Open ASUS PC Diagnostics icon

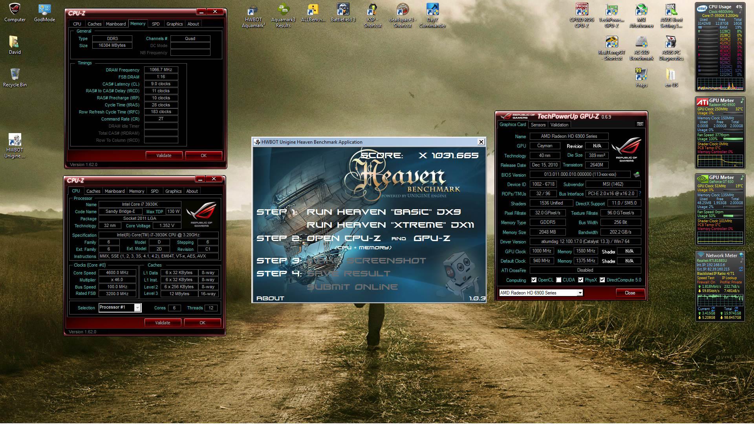tap(671, 48)
